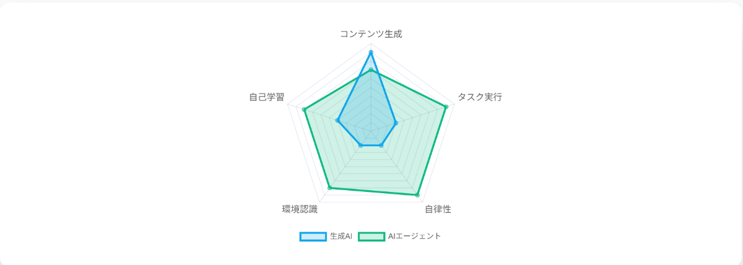The height and width of the screenshot is (265, 743).
Task: Click blue 生成AI point on タスク実行 axis
Action: [x=396, y=123]
